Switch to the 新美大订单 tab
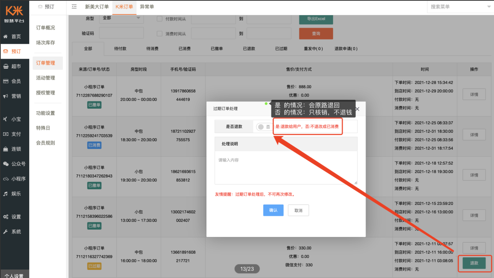 tap(97, 7)
